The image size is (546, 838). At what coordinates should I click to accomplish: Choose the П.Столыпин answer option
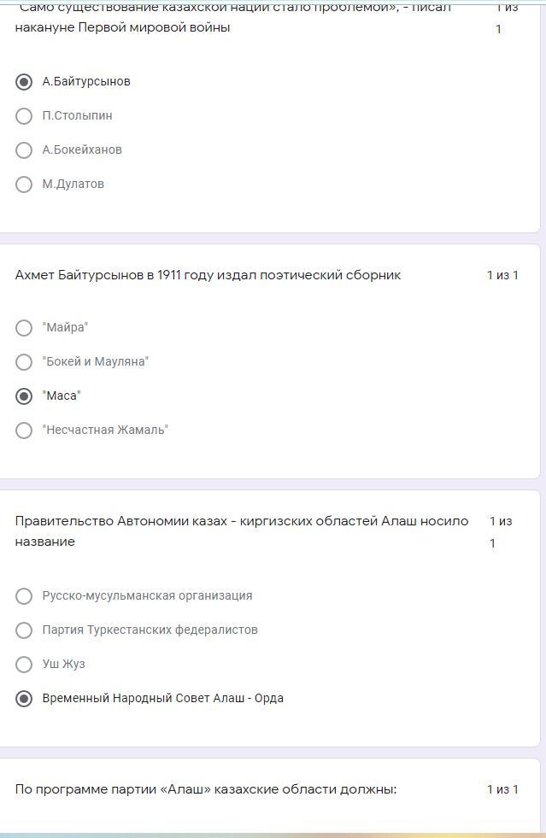(24, 116)
